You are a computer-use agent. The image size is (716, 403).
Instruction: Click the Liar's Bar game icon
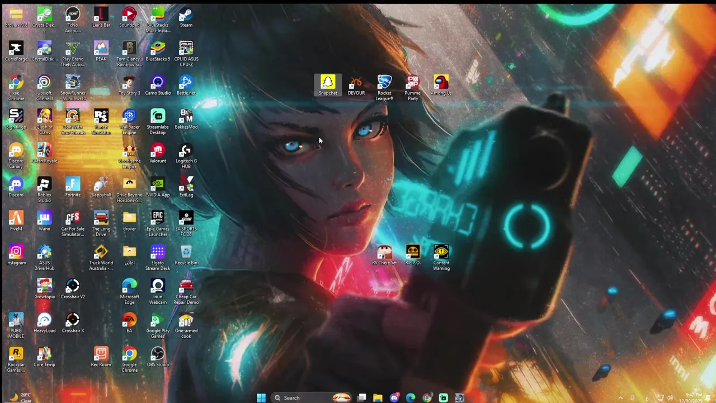101,17
